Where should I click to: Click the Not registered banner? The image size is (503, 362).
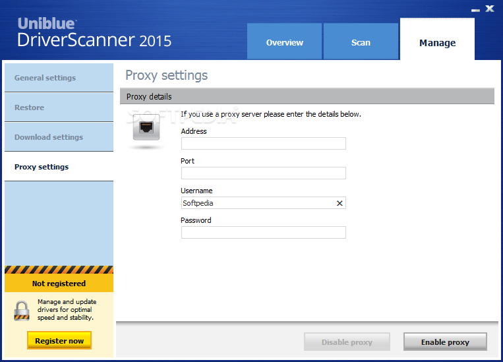pos(59,284)
